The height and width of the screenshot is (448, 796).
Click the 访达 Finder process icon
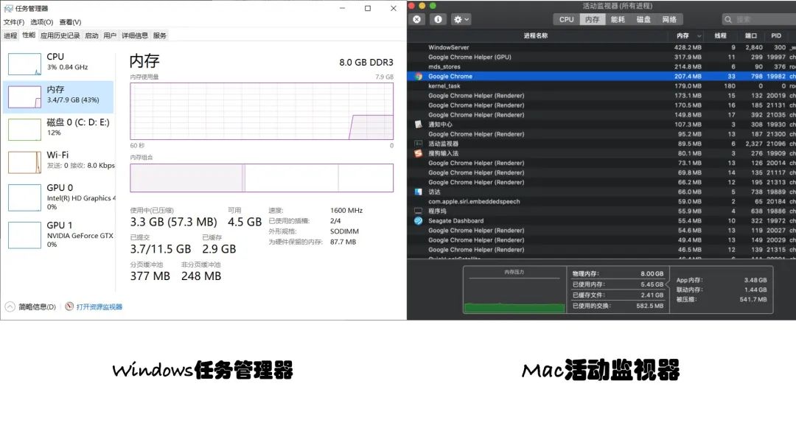419,192
